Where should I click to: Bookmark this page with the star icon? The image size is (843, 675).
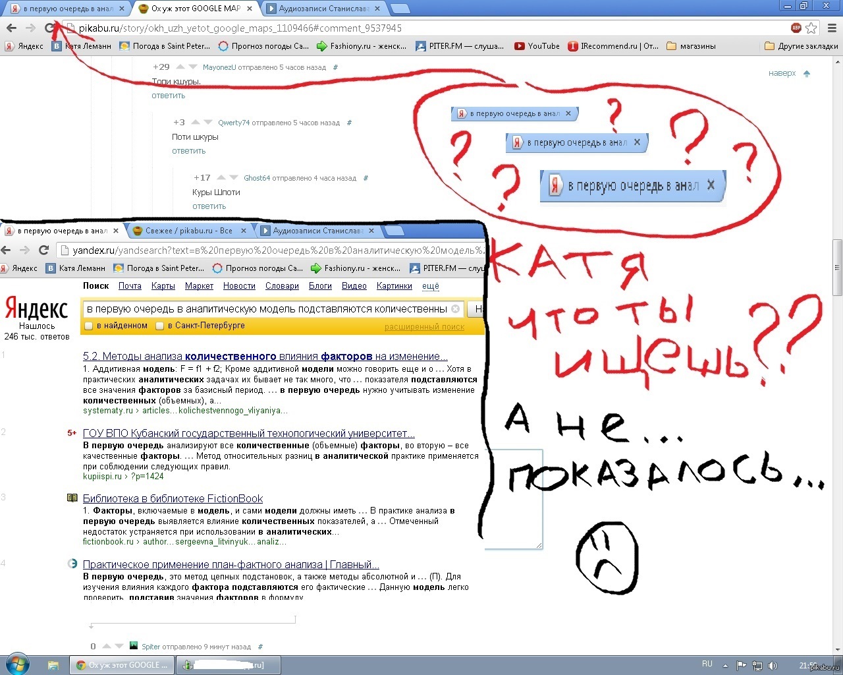pyautogui.click(x=811, y=28)
